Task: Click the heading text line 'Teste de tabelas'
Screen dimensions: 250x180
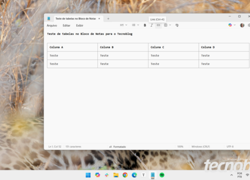Action: coord(90,34)
